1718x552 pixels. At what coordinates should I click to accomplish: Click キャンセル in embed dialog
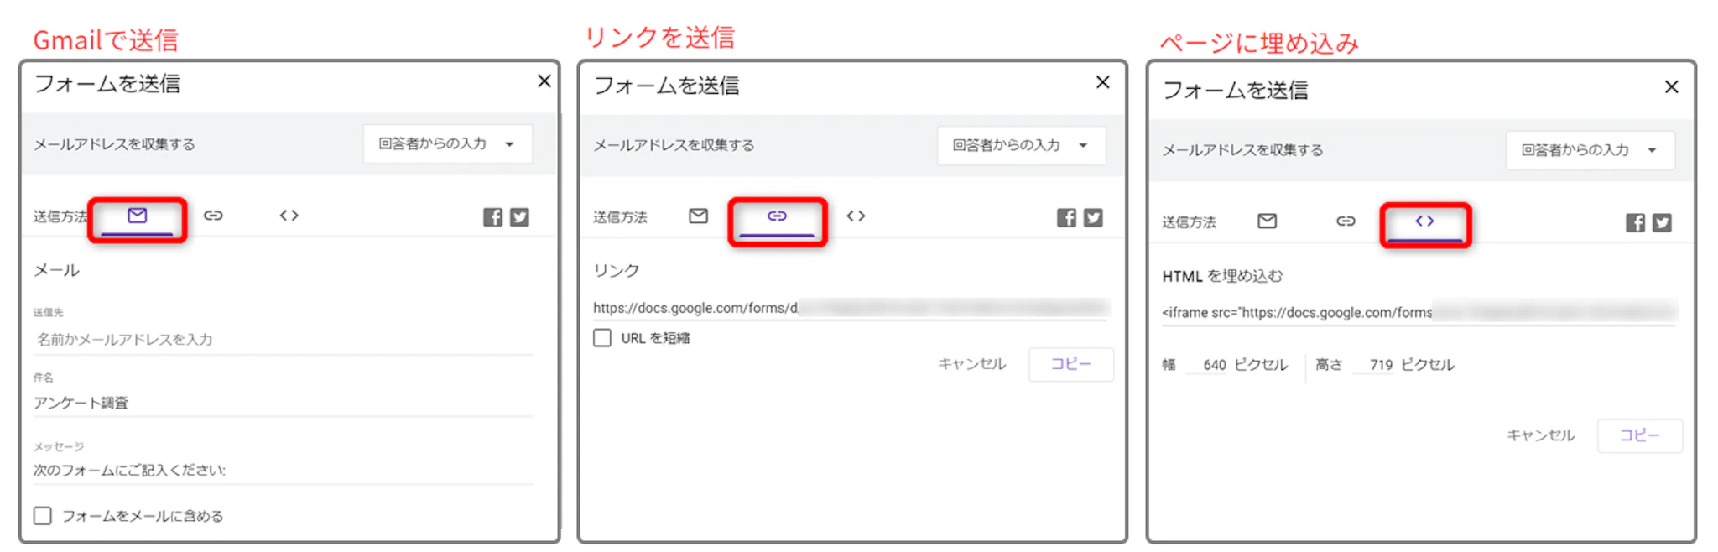click(x=1541, y=435)
